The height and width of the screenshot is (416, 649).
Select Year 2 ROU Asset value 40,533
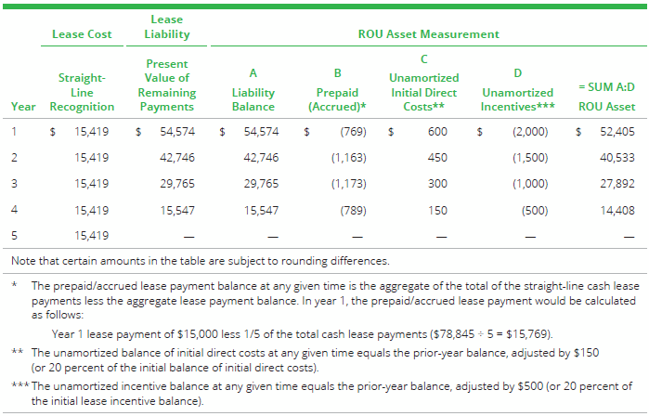coord(617,158)
